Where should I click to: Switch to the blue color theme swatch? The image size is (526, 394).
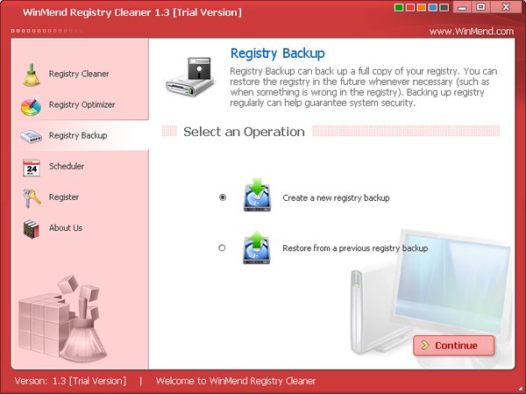point(433,7)
